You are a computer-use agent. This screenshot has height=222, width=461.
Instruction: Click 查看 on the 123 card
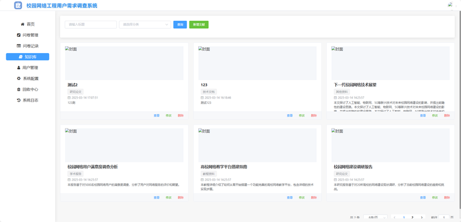(290, 115)
